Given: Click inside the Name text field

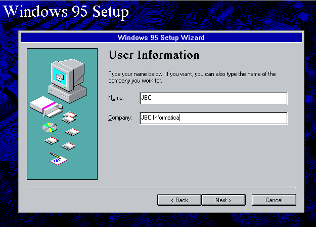Looking at the screenshot, I should (213, 98).
